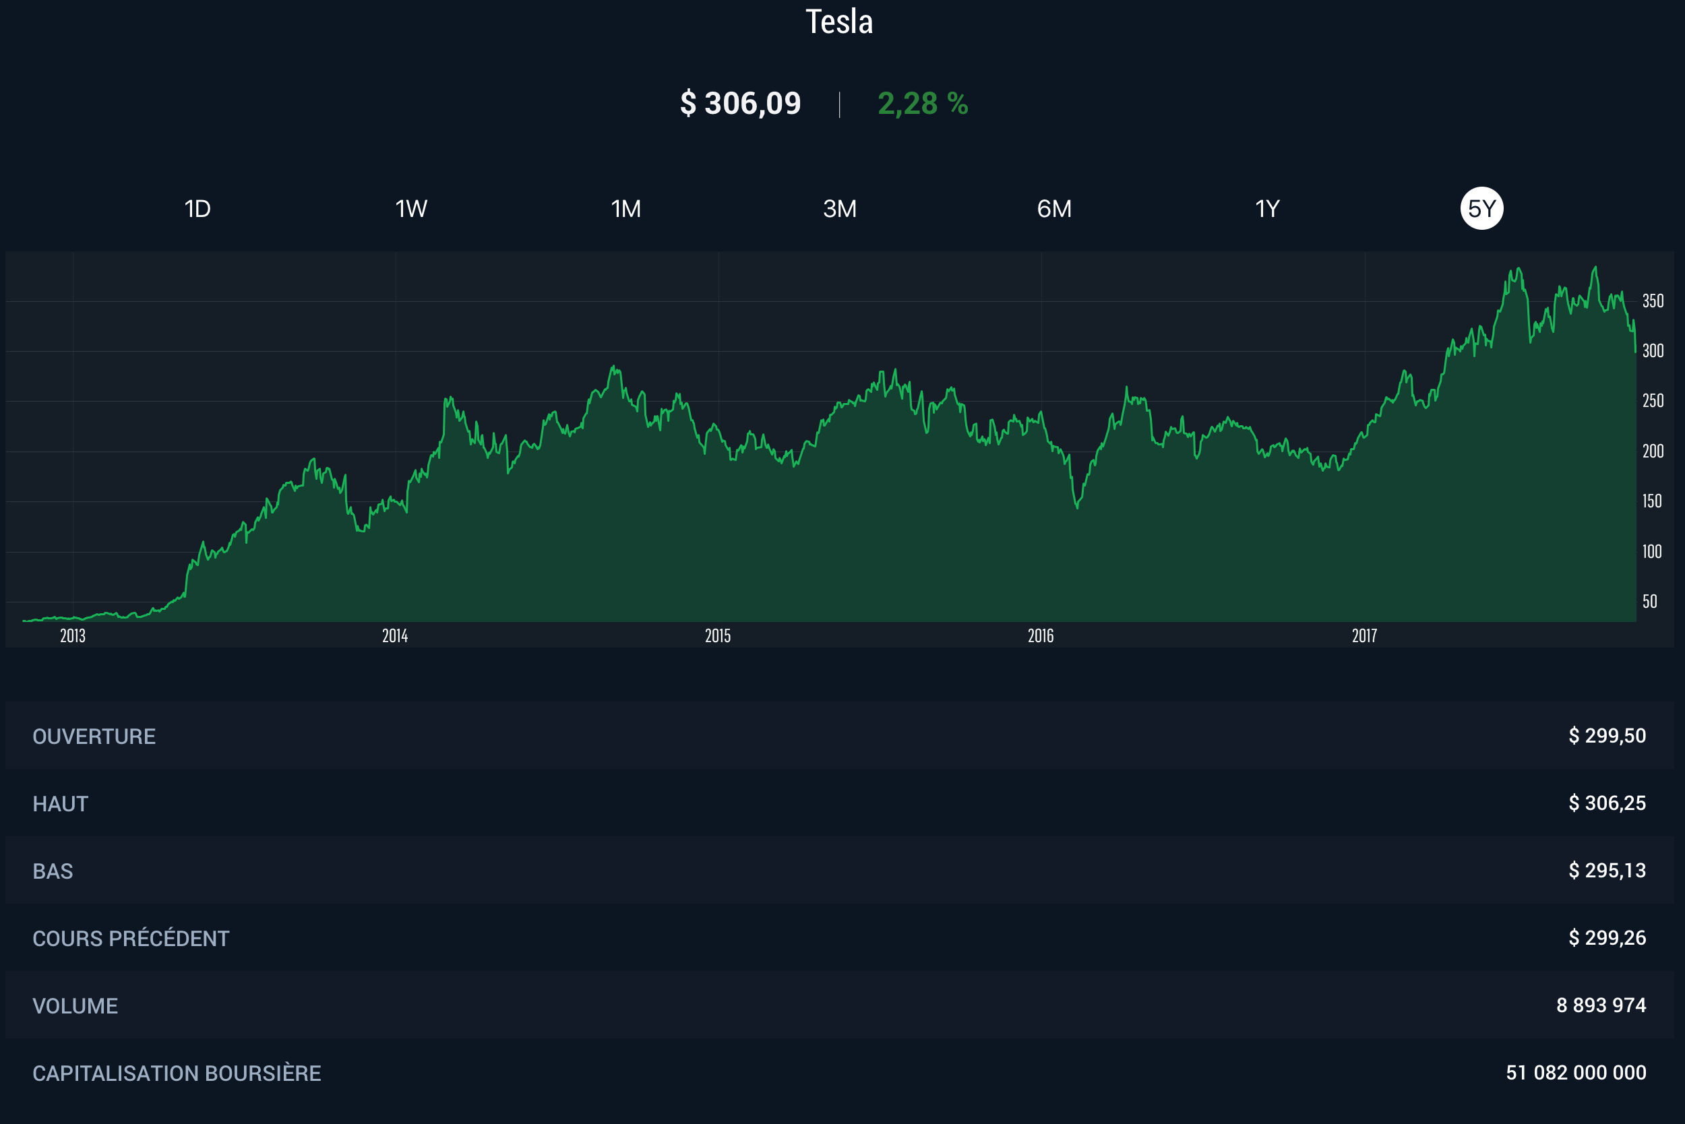This screenshot has width=1685, height=1124.
Task: Click the 100 y-axis label
Action: click(1652, 551)
